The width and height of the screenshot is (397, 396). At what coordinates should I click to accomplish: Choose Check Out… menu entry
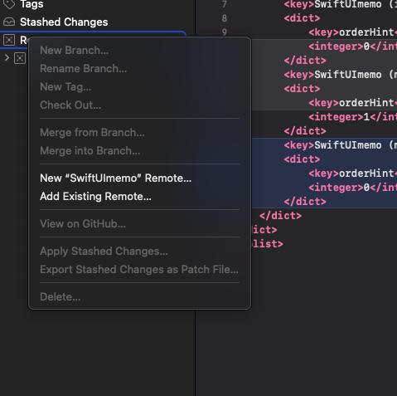tap(70, 105)
